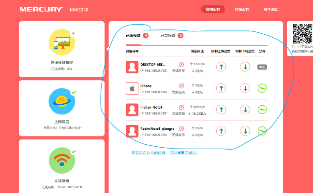The width and height of the screenshot is (313, 193).
Task: Switch to the 已连设备 tab
Action: [x=133, y=36]
